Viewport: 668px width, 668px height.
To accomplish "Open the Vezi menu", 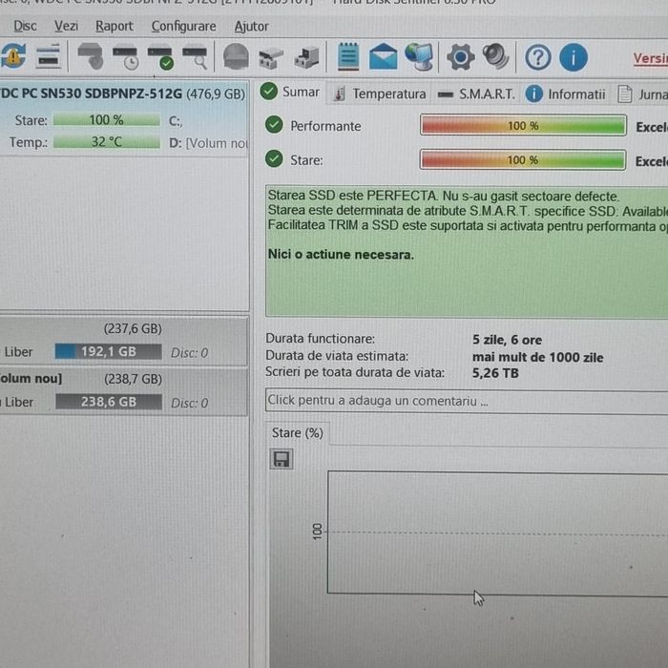I will point(66,26).
